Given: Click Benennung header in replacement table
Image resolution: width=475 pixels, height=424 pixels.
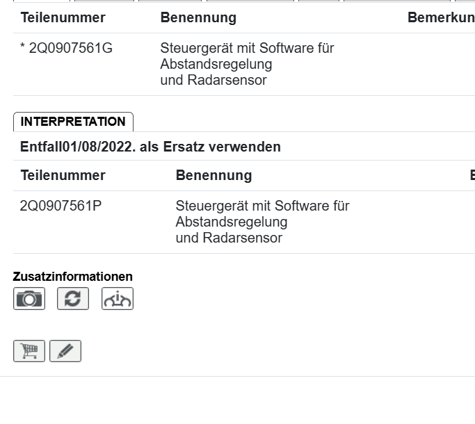Looking at the screenshot, I should pos(214,175).
